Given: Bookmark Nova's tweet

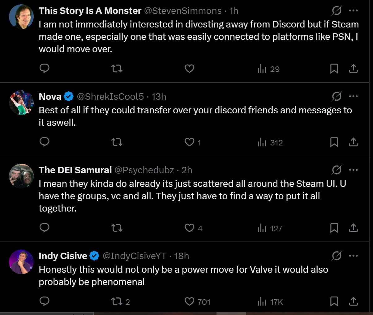Looking at the screenshot, I should (x=334, y=142).
